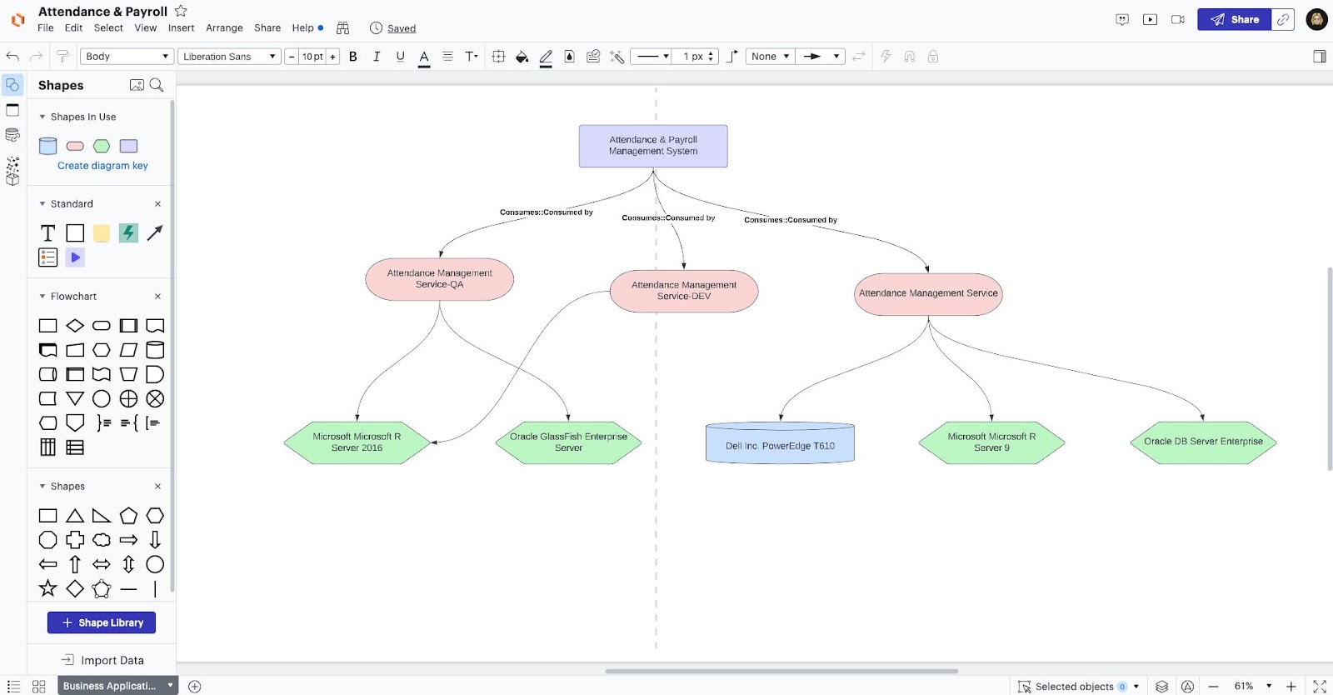
Task: Start presentation mode with play icon
Action: (1150, 19)
